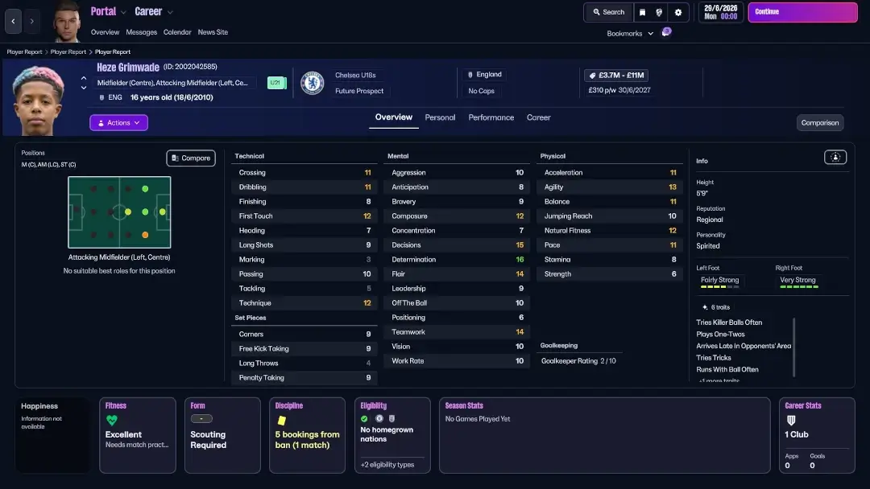The width and height of the screenshot is (870, 489).
Task: Click the pitch position map
Action: click(x=119, y=212)
